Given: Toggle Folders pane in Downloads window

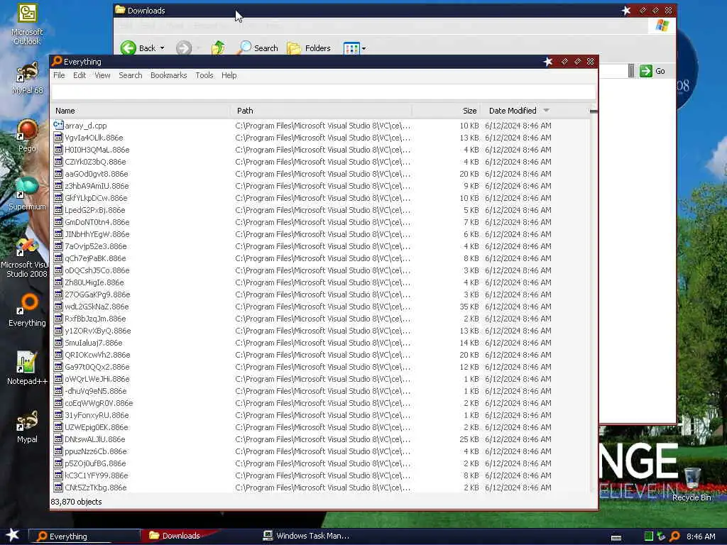Looking at the screenshot, I should [309, 48].
